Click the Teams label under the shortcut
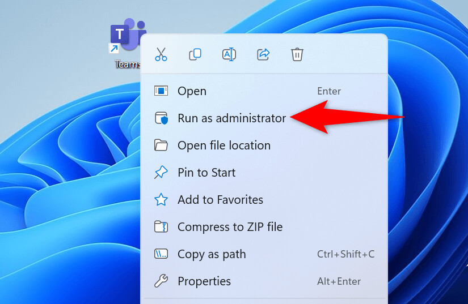The width and height of the screenshot is (468, 304). (128, 64)
